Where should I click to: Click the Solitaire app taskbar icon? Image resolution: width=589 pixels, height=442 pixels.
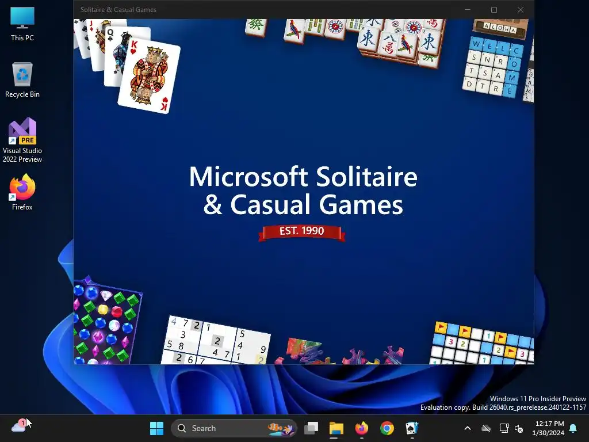[x=412, y=428]
